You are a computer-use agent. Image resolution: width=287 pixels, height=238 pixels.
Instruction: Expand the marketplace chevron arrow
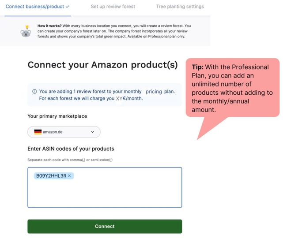tap(93, 132)
